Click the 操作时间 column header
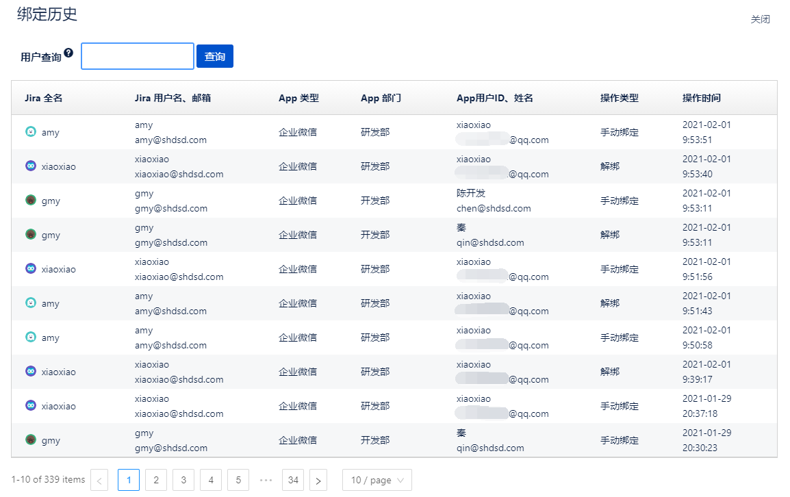 click(x=701, y=98)
